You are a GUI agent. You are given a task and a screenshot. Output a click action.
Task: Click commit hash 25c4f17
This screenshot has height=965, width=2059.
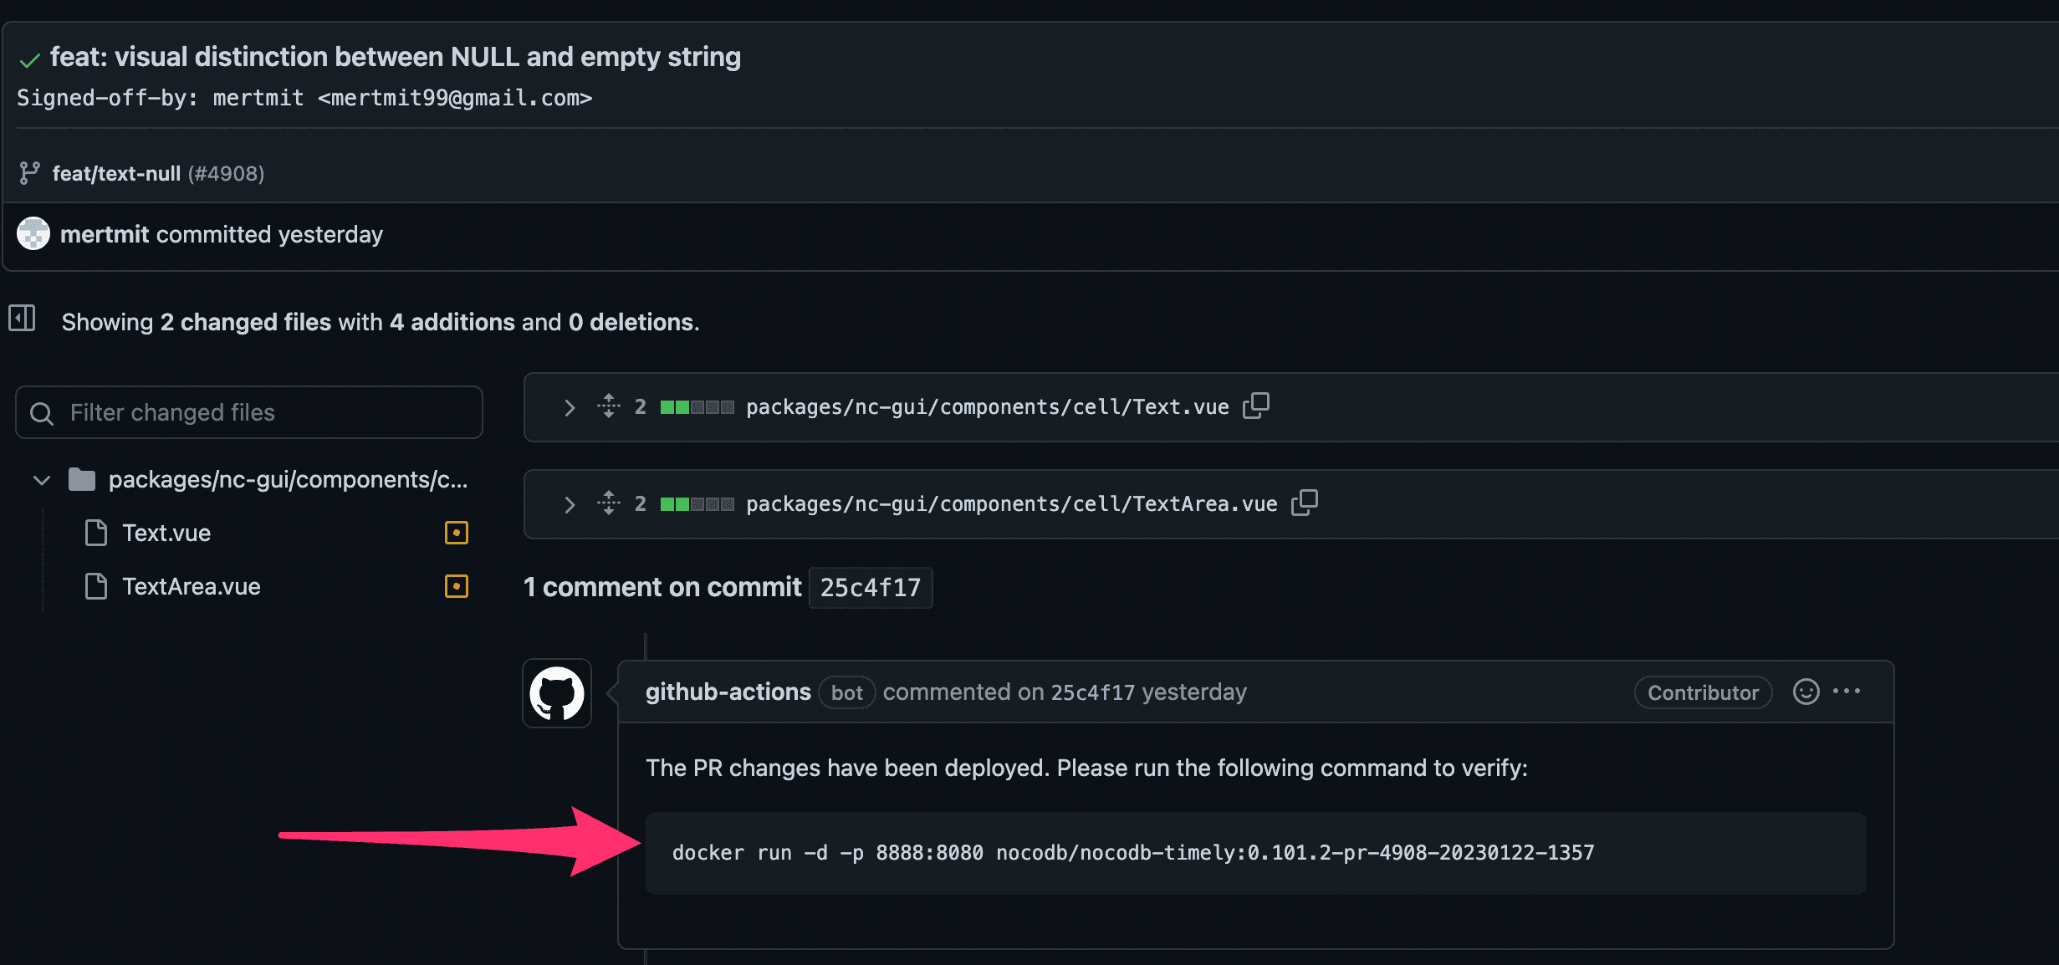coord(870,586)
